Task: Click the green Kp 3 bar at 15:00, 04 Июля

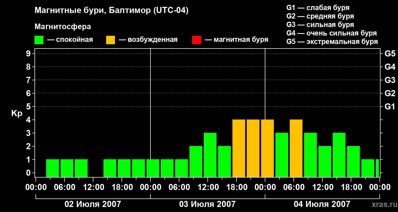Action: [x=339, y=155]
